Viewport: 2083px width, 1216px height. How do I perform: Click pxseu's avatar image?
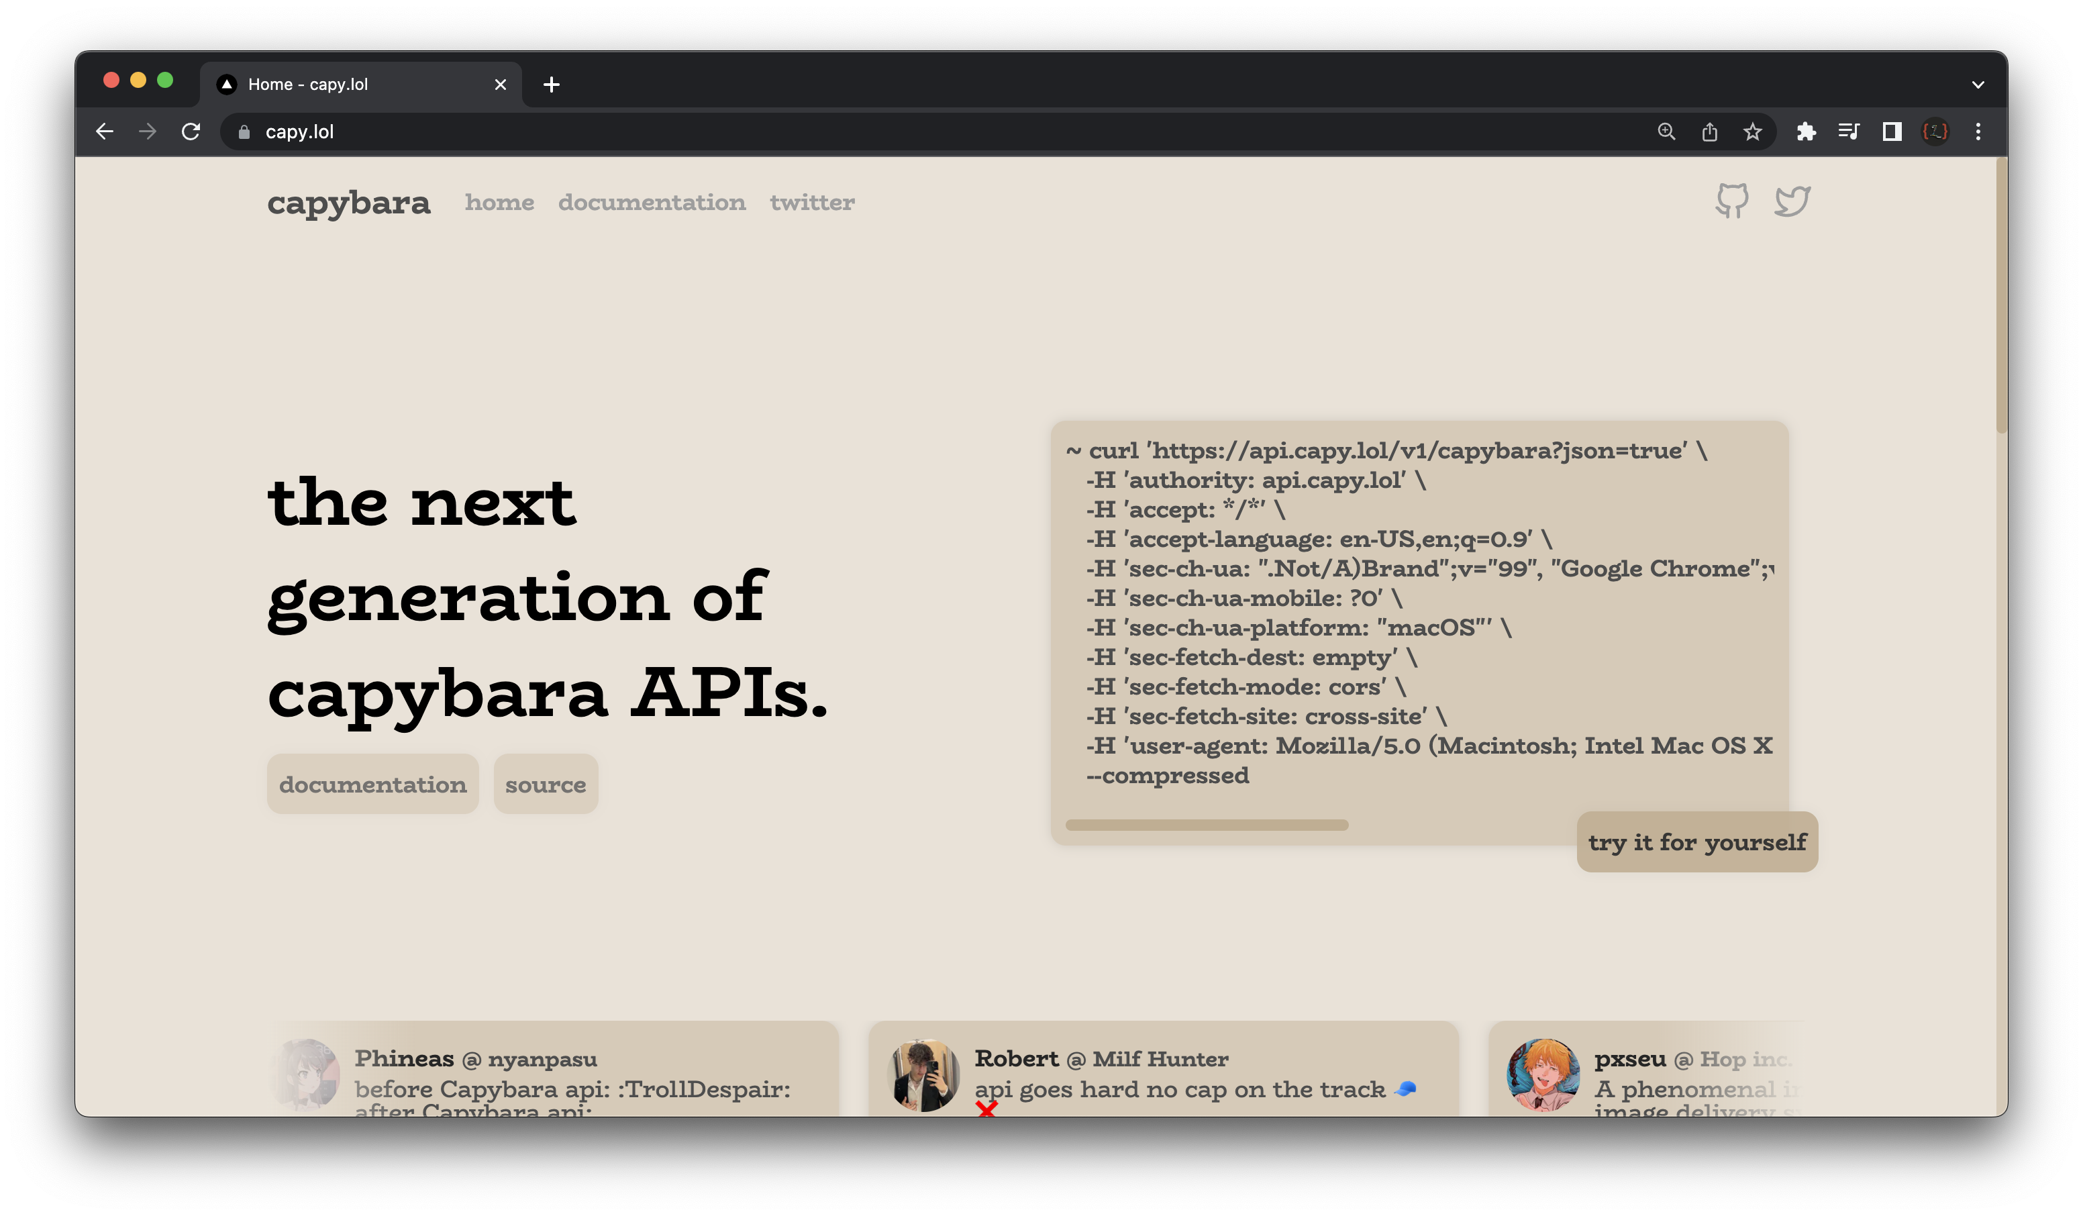point(1543,1074)
